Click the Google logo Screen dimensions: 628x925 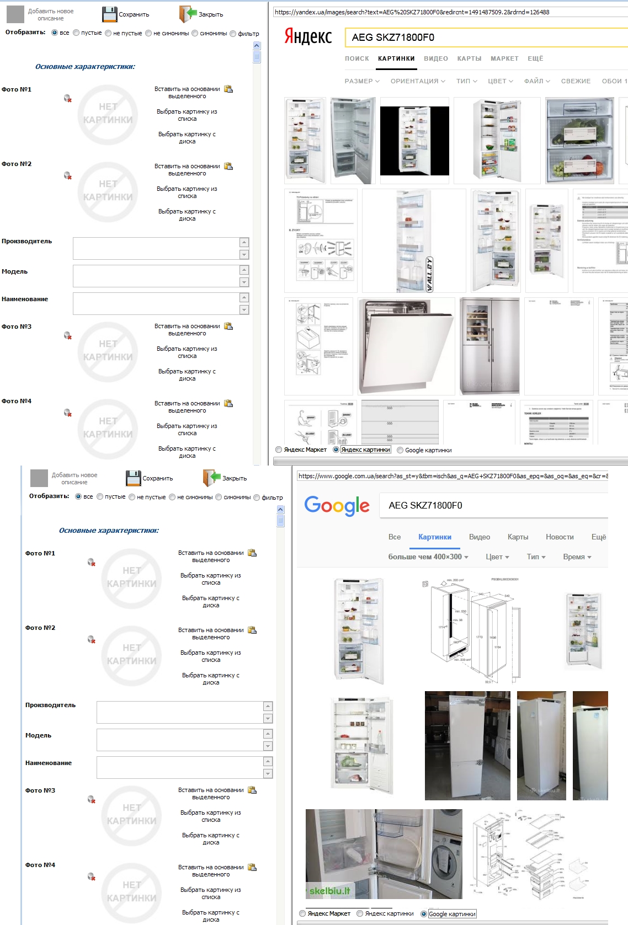[337, 506]
